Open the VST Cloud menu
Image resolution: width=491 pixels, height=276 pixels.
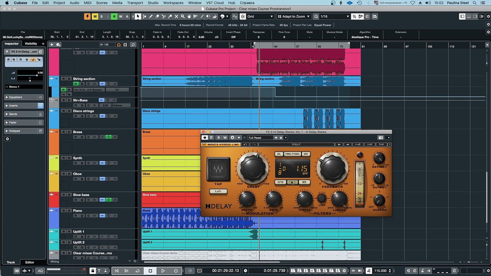[215, 3]
